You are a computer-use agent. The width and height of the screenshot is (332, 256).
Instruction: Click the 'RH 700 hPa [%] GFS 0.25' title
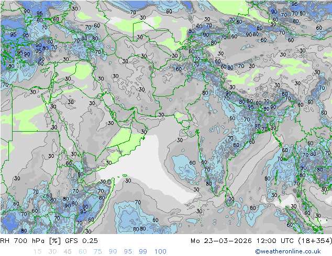coord(49,241)
